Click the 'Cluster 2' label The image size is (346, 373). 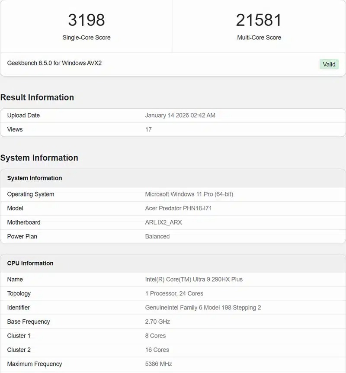pyautogui.click(x=19, y=350)
